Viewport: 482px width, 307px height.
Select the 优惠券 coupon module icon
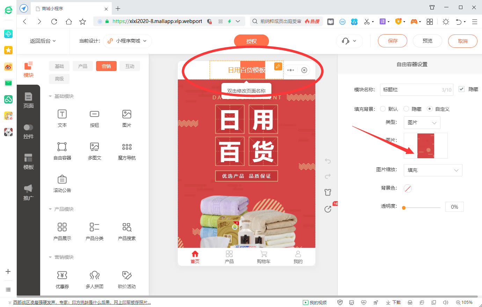(62, 279)
